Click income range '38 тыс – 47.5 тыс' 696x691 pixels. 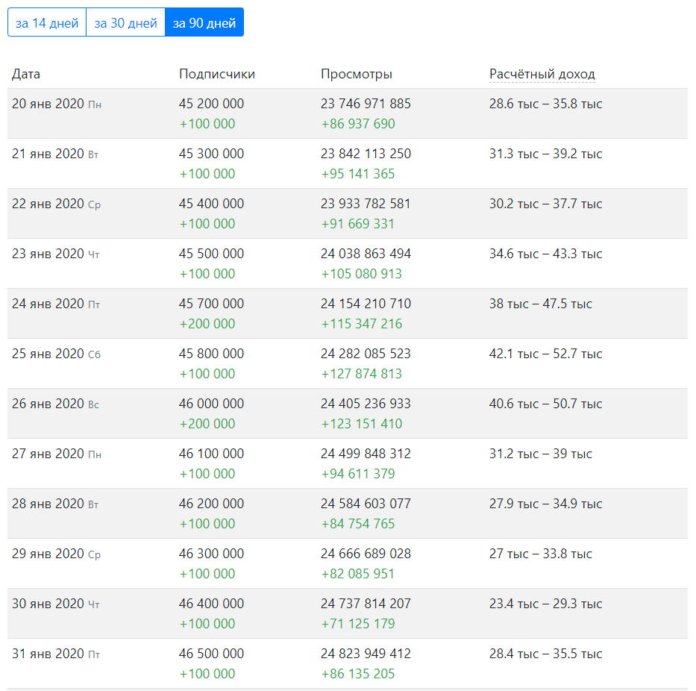pyautogui.click(x=540, y=304)
